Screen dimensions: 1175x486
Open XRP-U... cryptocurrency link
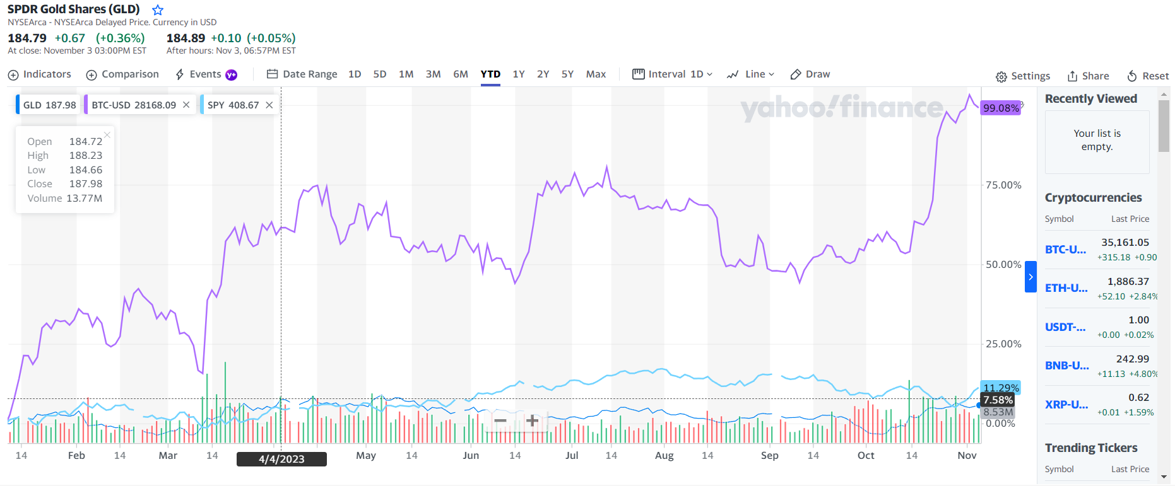click(1066, 405)
